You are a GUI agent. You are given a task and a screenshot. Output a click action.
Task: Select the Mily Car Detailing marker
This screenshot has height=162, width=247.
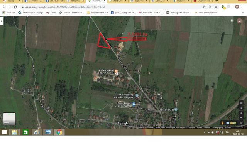pos(137,95)
